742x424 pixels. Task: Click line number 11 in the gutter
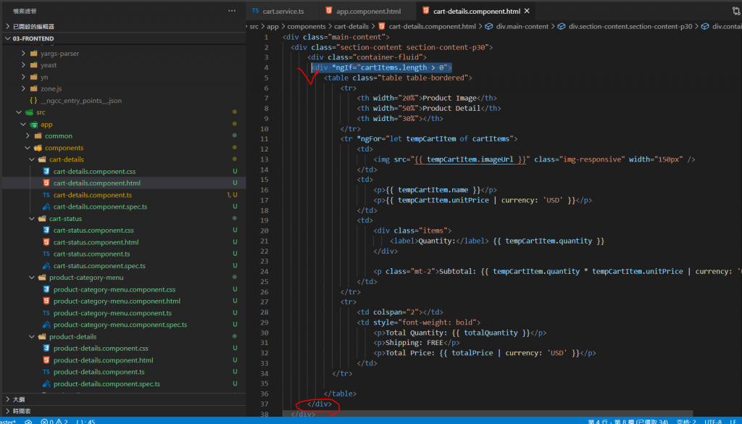[x=264, y=139]
